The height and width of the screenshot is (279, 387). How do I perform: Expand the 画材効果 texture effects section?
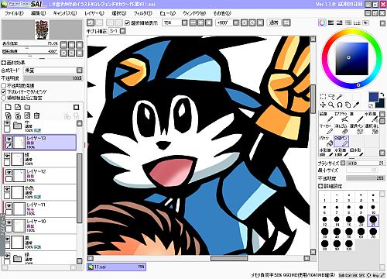[x=4, y=63]
